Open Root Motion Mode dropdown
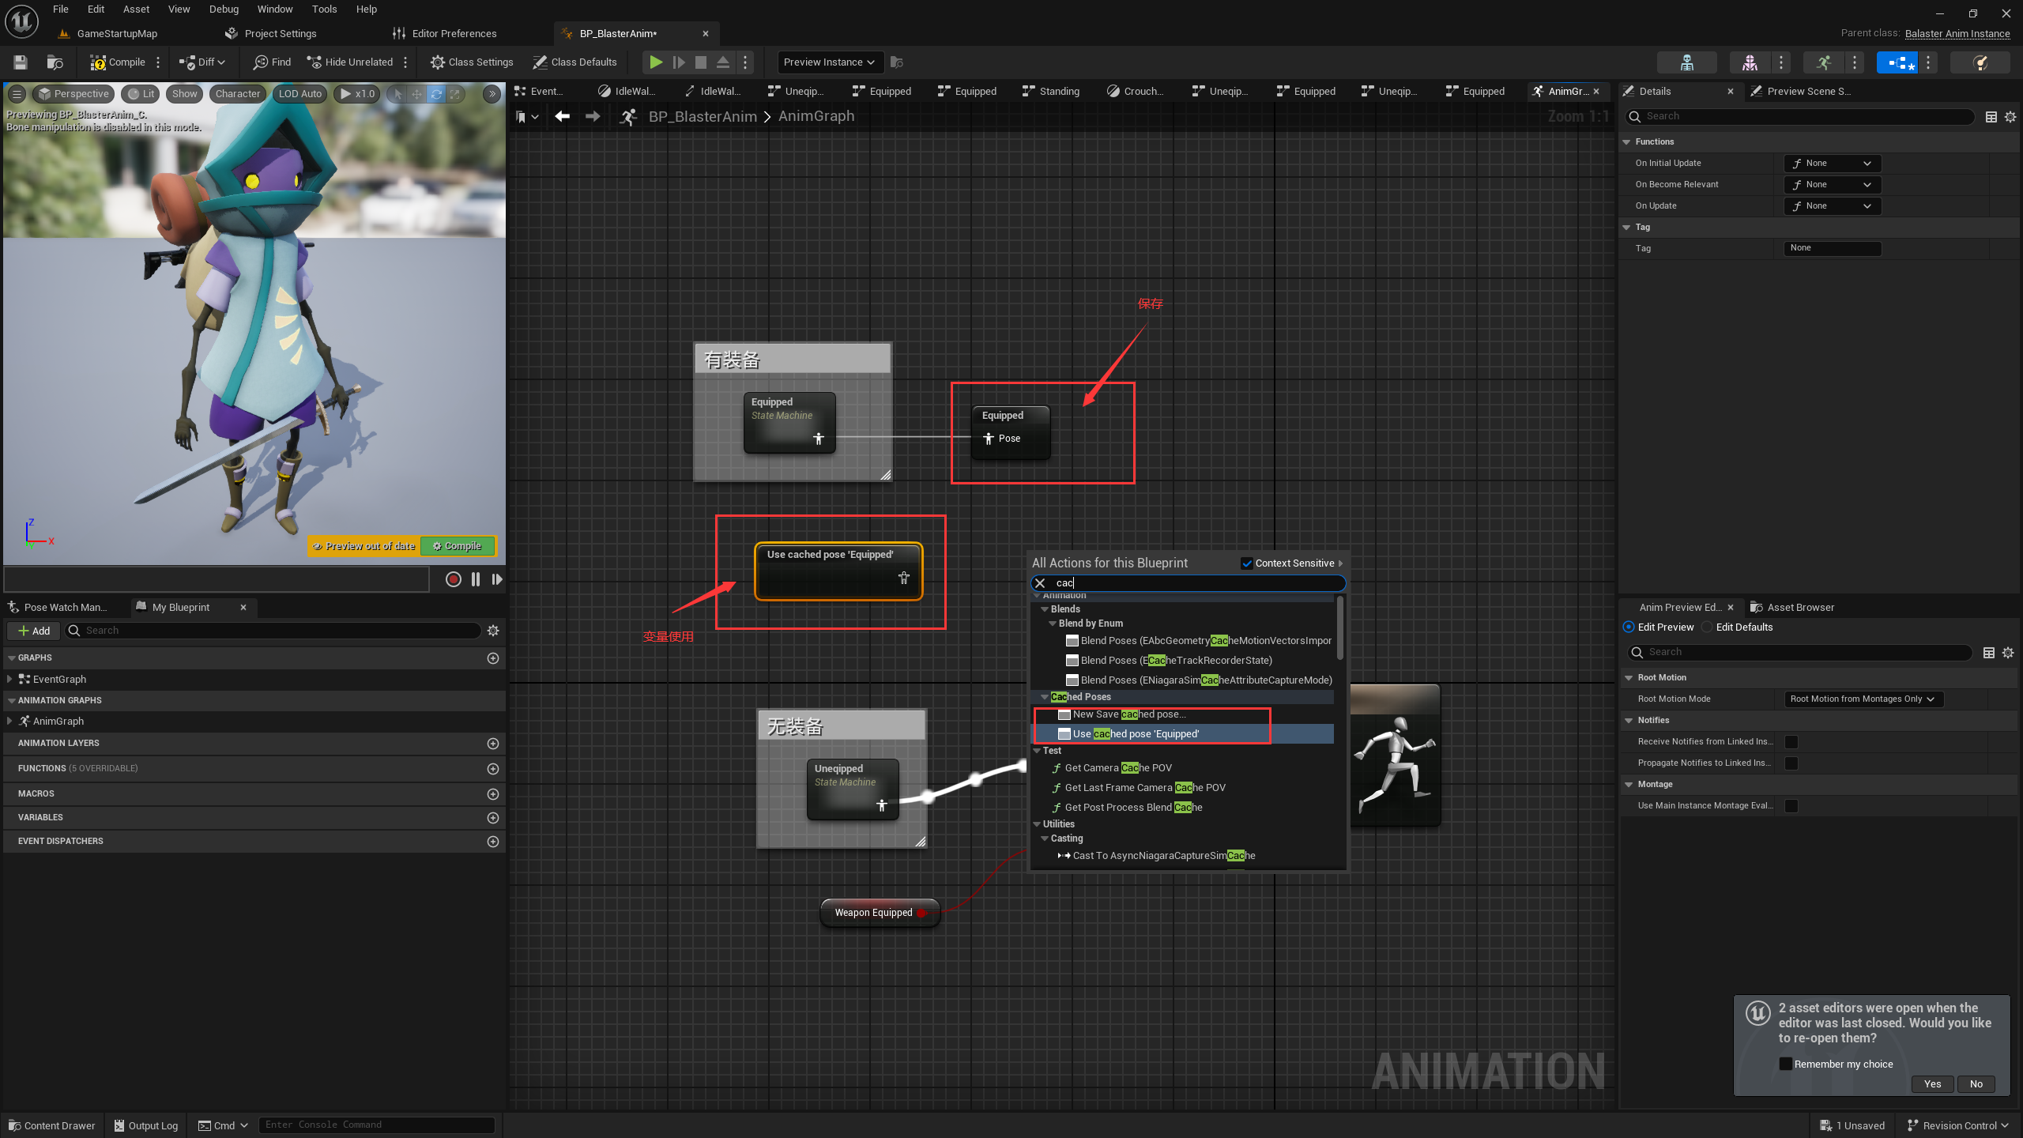 click(x=1863, y=699)
